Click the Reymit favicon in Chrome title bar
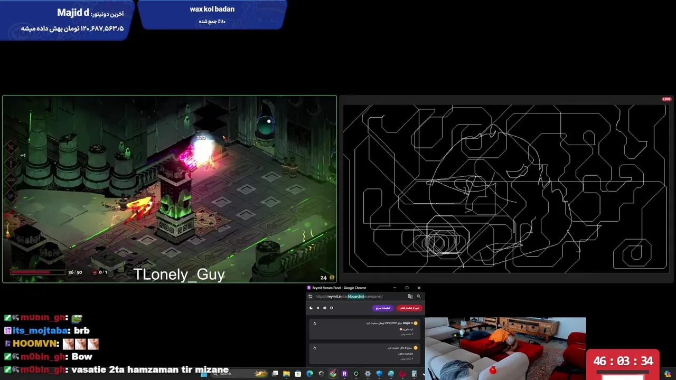The width and height of the screenshot is (676, 380). click(309, 288)
